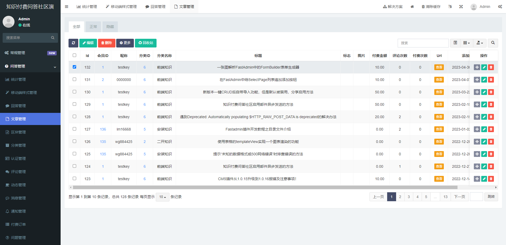This screenshot has width=506, height=245.
Task: Click 查看 link for row 126
Action: tap(439, 142)
